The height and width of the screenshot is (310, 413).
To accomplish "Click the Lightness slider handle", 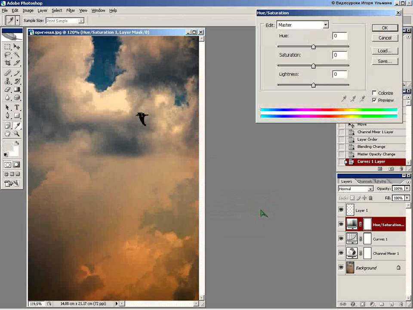I will (x=314, y=85).
